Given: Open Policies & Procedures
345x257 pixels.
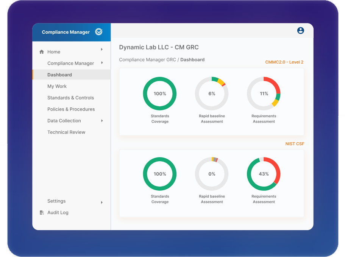Looking at the screenshot, I should (71, 109).
